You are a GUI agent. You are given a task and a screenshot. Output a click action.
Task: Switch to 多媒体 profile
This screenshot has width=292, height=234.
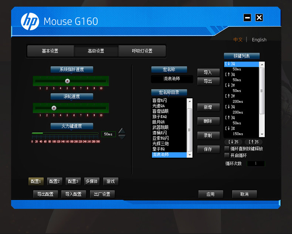[92, 181]
